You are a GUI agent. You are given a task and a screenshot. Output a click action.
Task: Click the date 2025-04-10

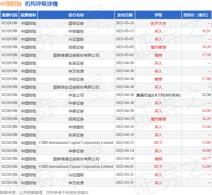tap(125, 159)
